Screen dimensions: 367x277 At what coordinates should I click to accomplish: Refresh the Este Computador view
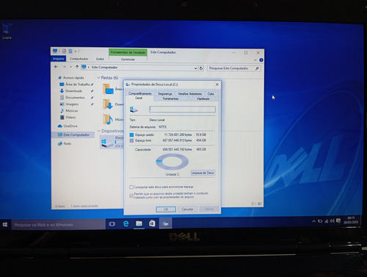click(201, 68)
